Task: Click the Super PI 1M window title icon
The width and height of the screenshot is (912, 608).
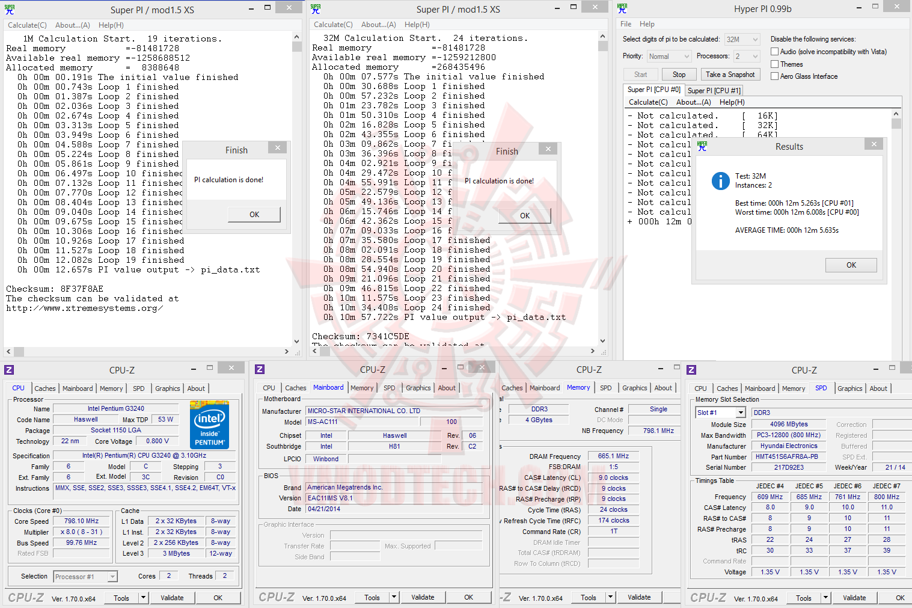Action: pyautogui.click(x=10, y=10)
